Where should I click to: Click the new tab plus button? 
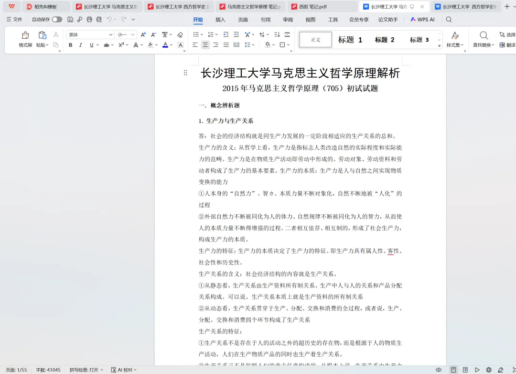point(507,7)
